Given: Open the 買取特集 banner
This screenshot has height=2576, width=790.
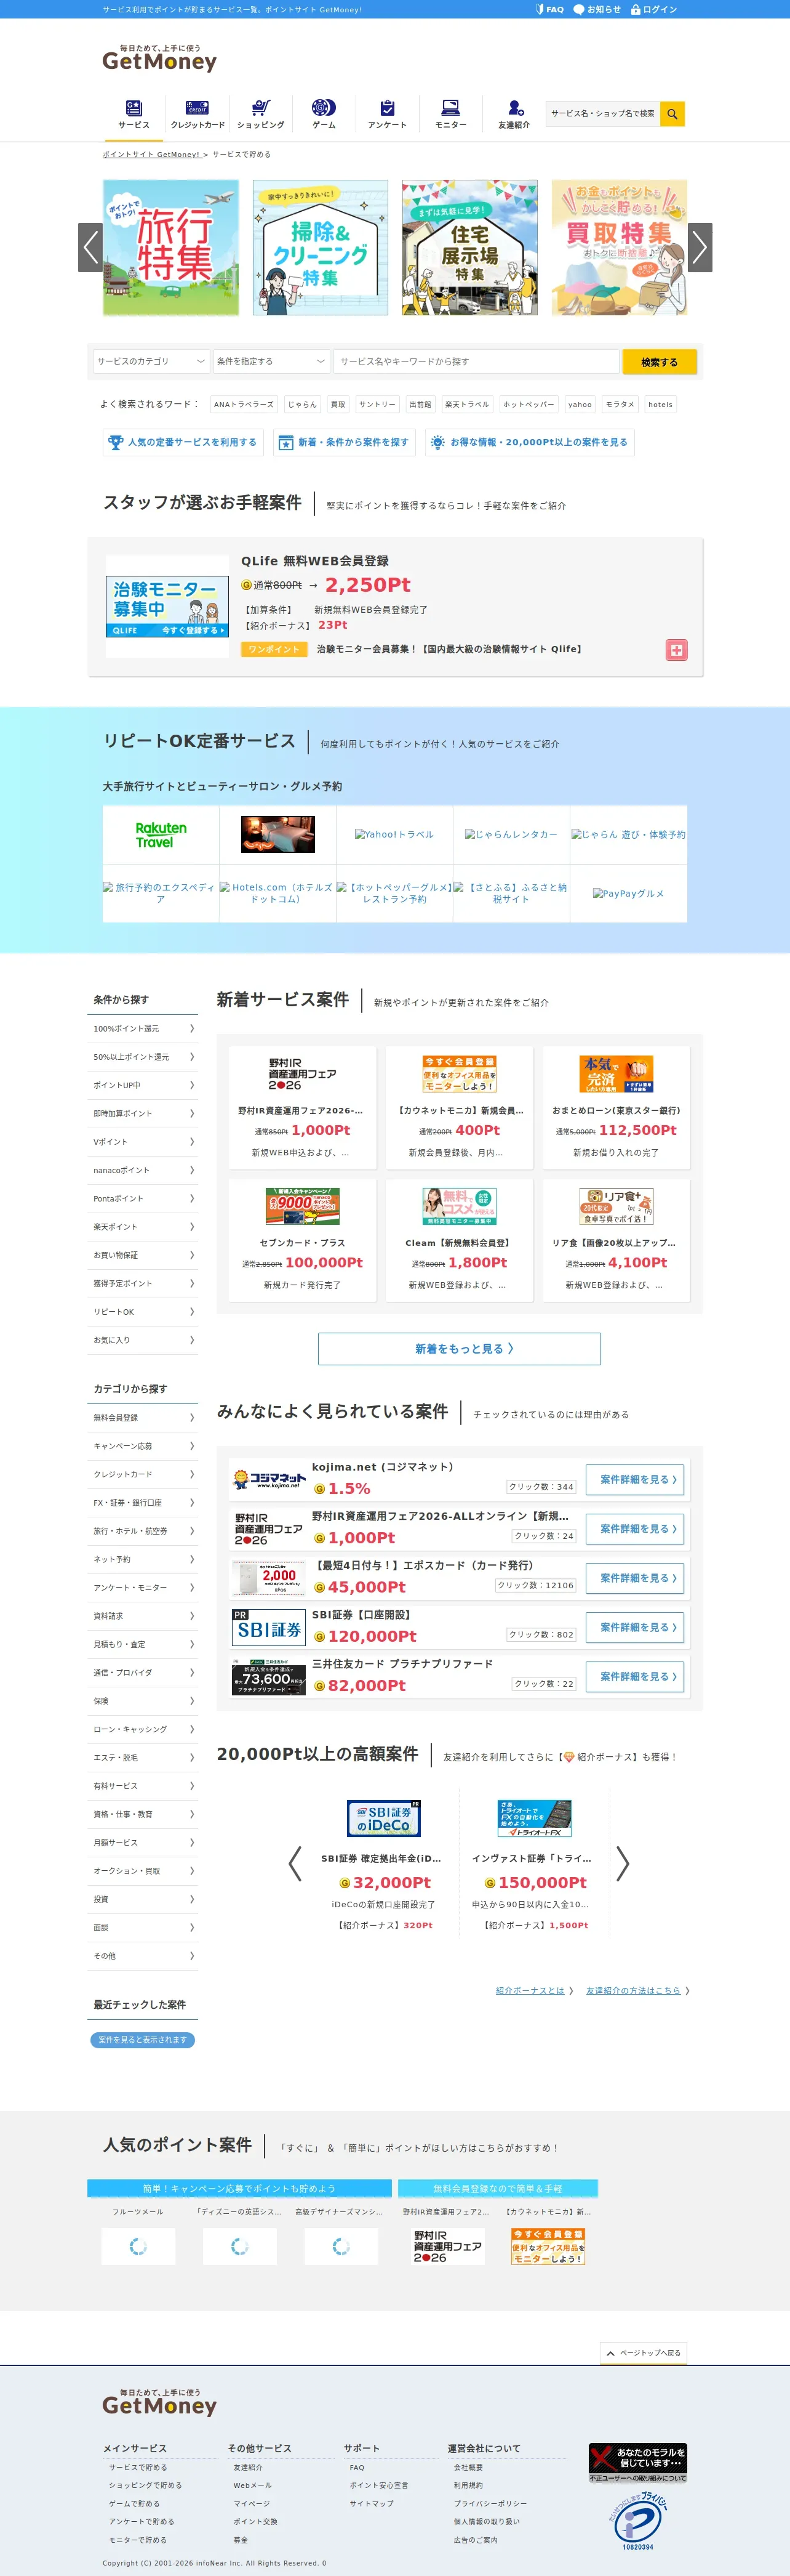Looking at the screenshot, I should point(619,248).
